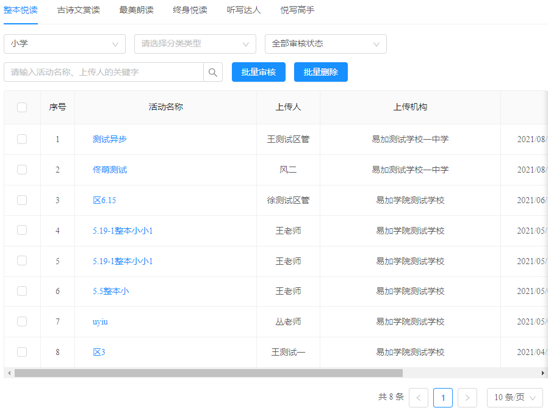
Task: Go to previous page arrow
Action: [419, 398]
